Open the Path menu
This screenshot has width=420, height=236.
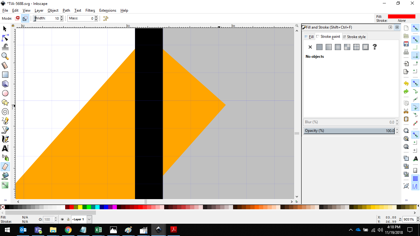click(x=66, y=10)
